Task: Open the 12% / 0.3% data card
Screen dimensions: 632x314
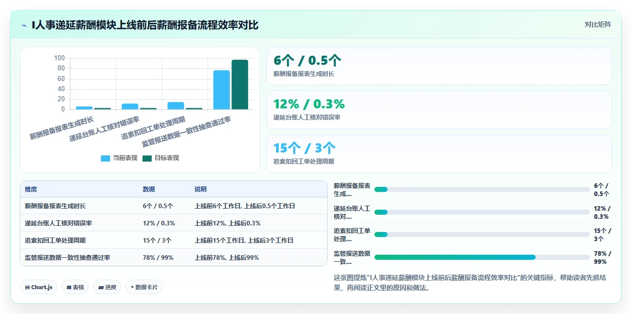Action: [x=439, y=109]
